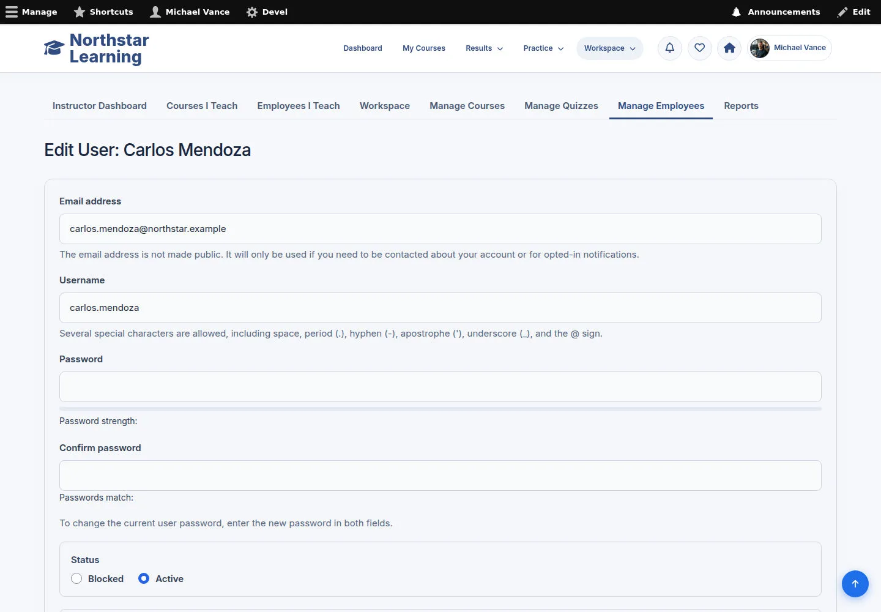The width and height of the screenshot is (881, 612).
Task: Click the Username input field
Action: [x=441, y=308]
